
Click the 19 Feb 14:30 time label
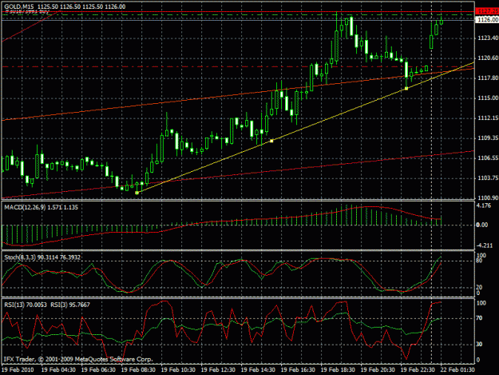coord(258,369)
